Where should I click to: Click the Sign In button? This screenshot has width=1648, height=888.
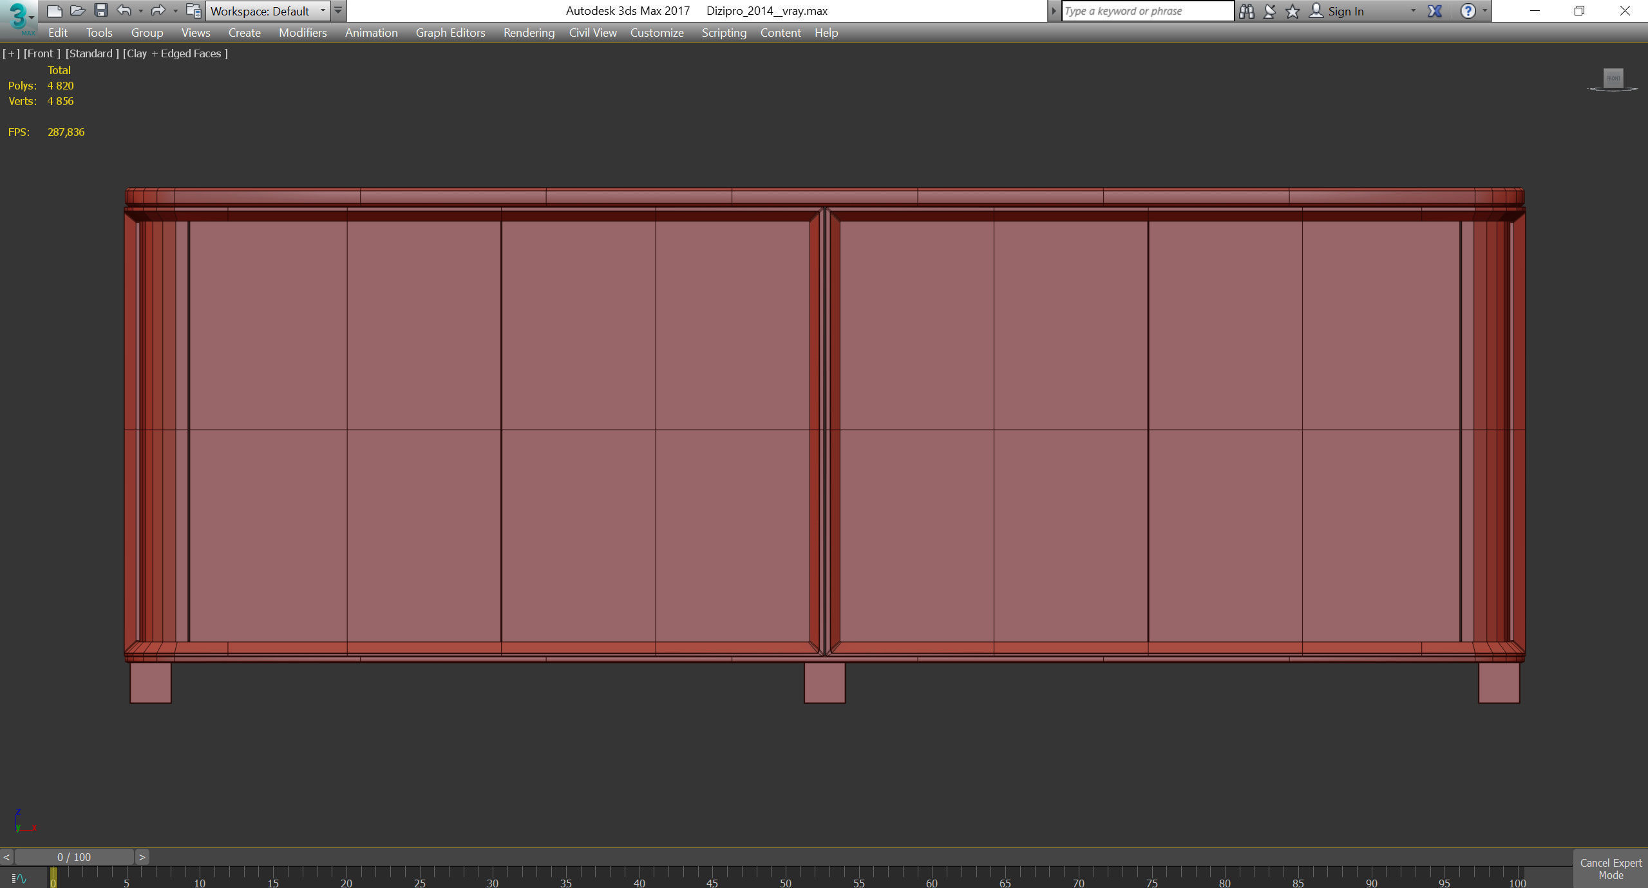point(1345,11)
